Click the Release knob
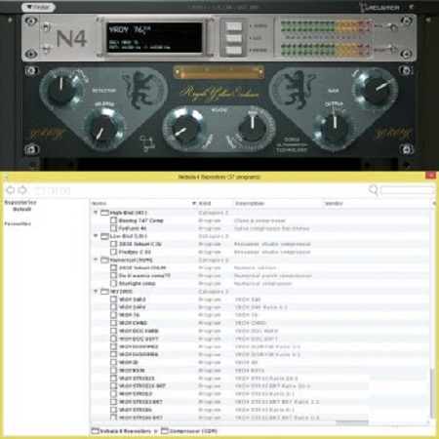Image resolution: width=439 pixels, height=439 pixels. click(103, 130)
